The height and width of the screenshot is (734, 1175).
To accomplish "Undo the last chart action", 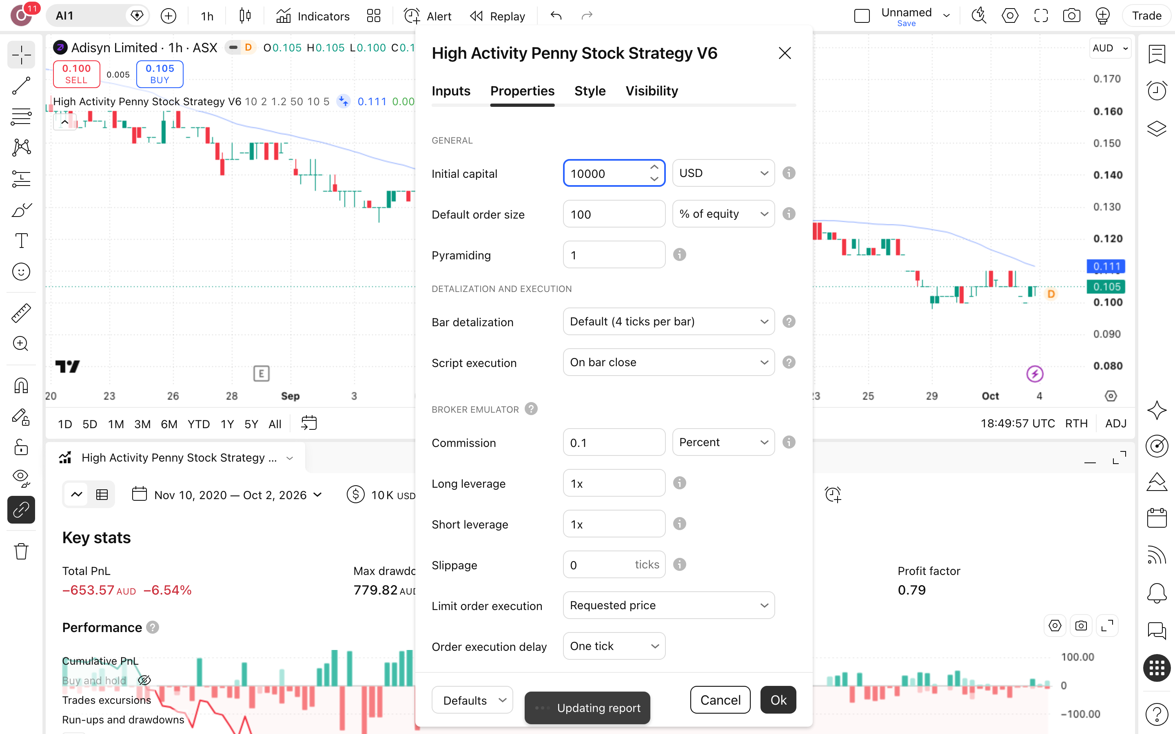I will coord(556,16).
